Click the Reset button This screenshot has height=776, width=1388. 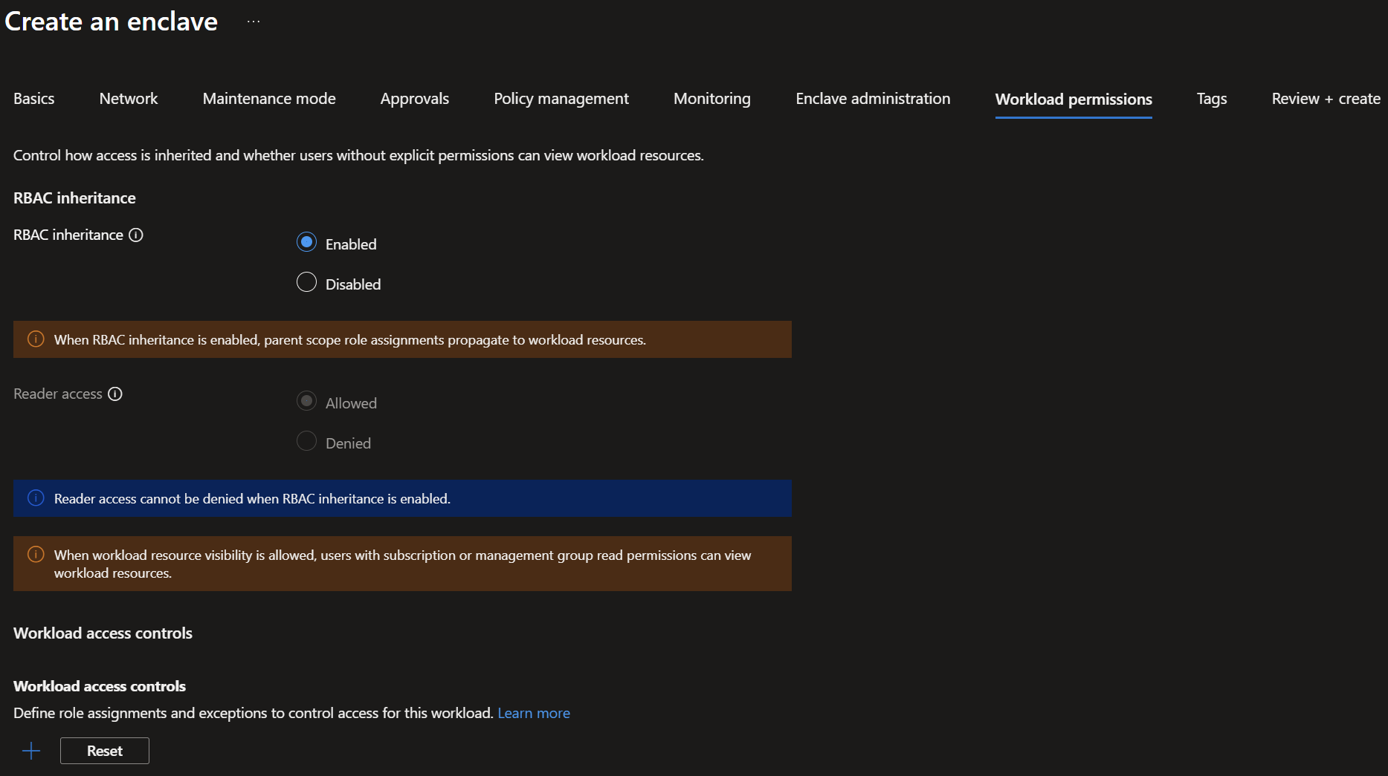tap(105, 751)
